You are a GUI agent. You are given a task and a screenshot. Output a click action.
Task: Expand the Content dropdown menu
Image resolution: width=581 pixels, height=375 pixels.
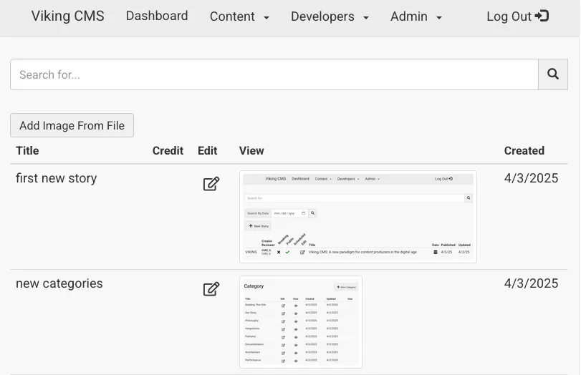[x=239, y=16]
